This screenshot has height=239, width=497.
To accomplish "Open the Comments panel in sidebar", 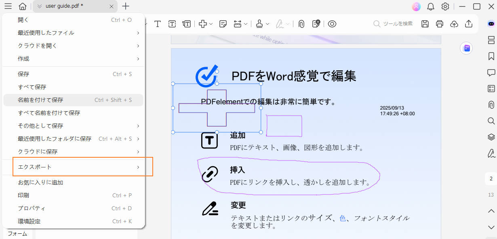I will (491, 72).
